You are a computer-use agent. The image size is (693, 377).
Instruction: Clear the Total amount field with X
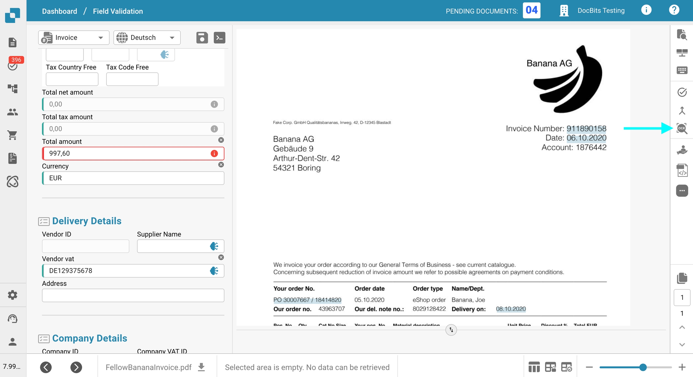click(x=221, y=140)
